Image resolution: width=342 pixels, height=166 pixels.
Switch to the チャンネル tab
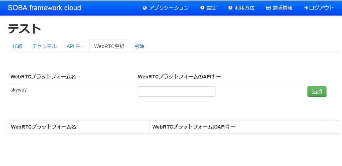(44, 46)
